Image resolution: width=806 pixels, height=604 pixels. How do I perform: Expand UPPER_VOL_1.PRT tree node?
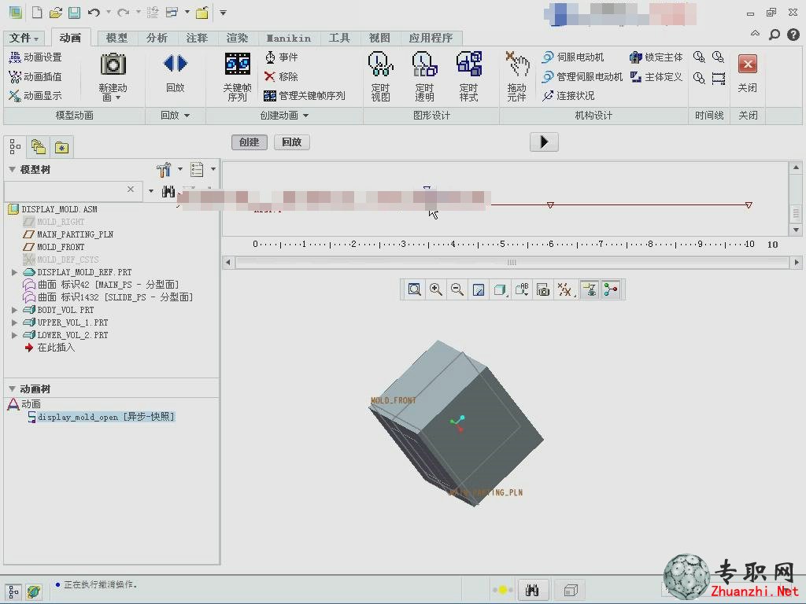pos(14,322)
